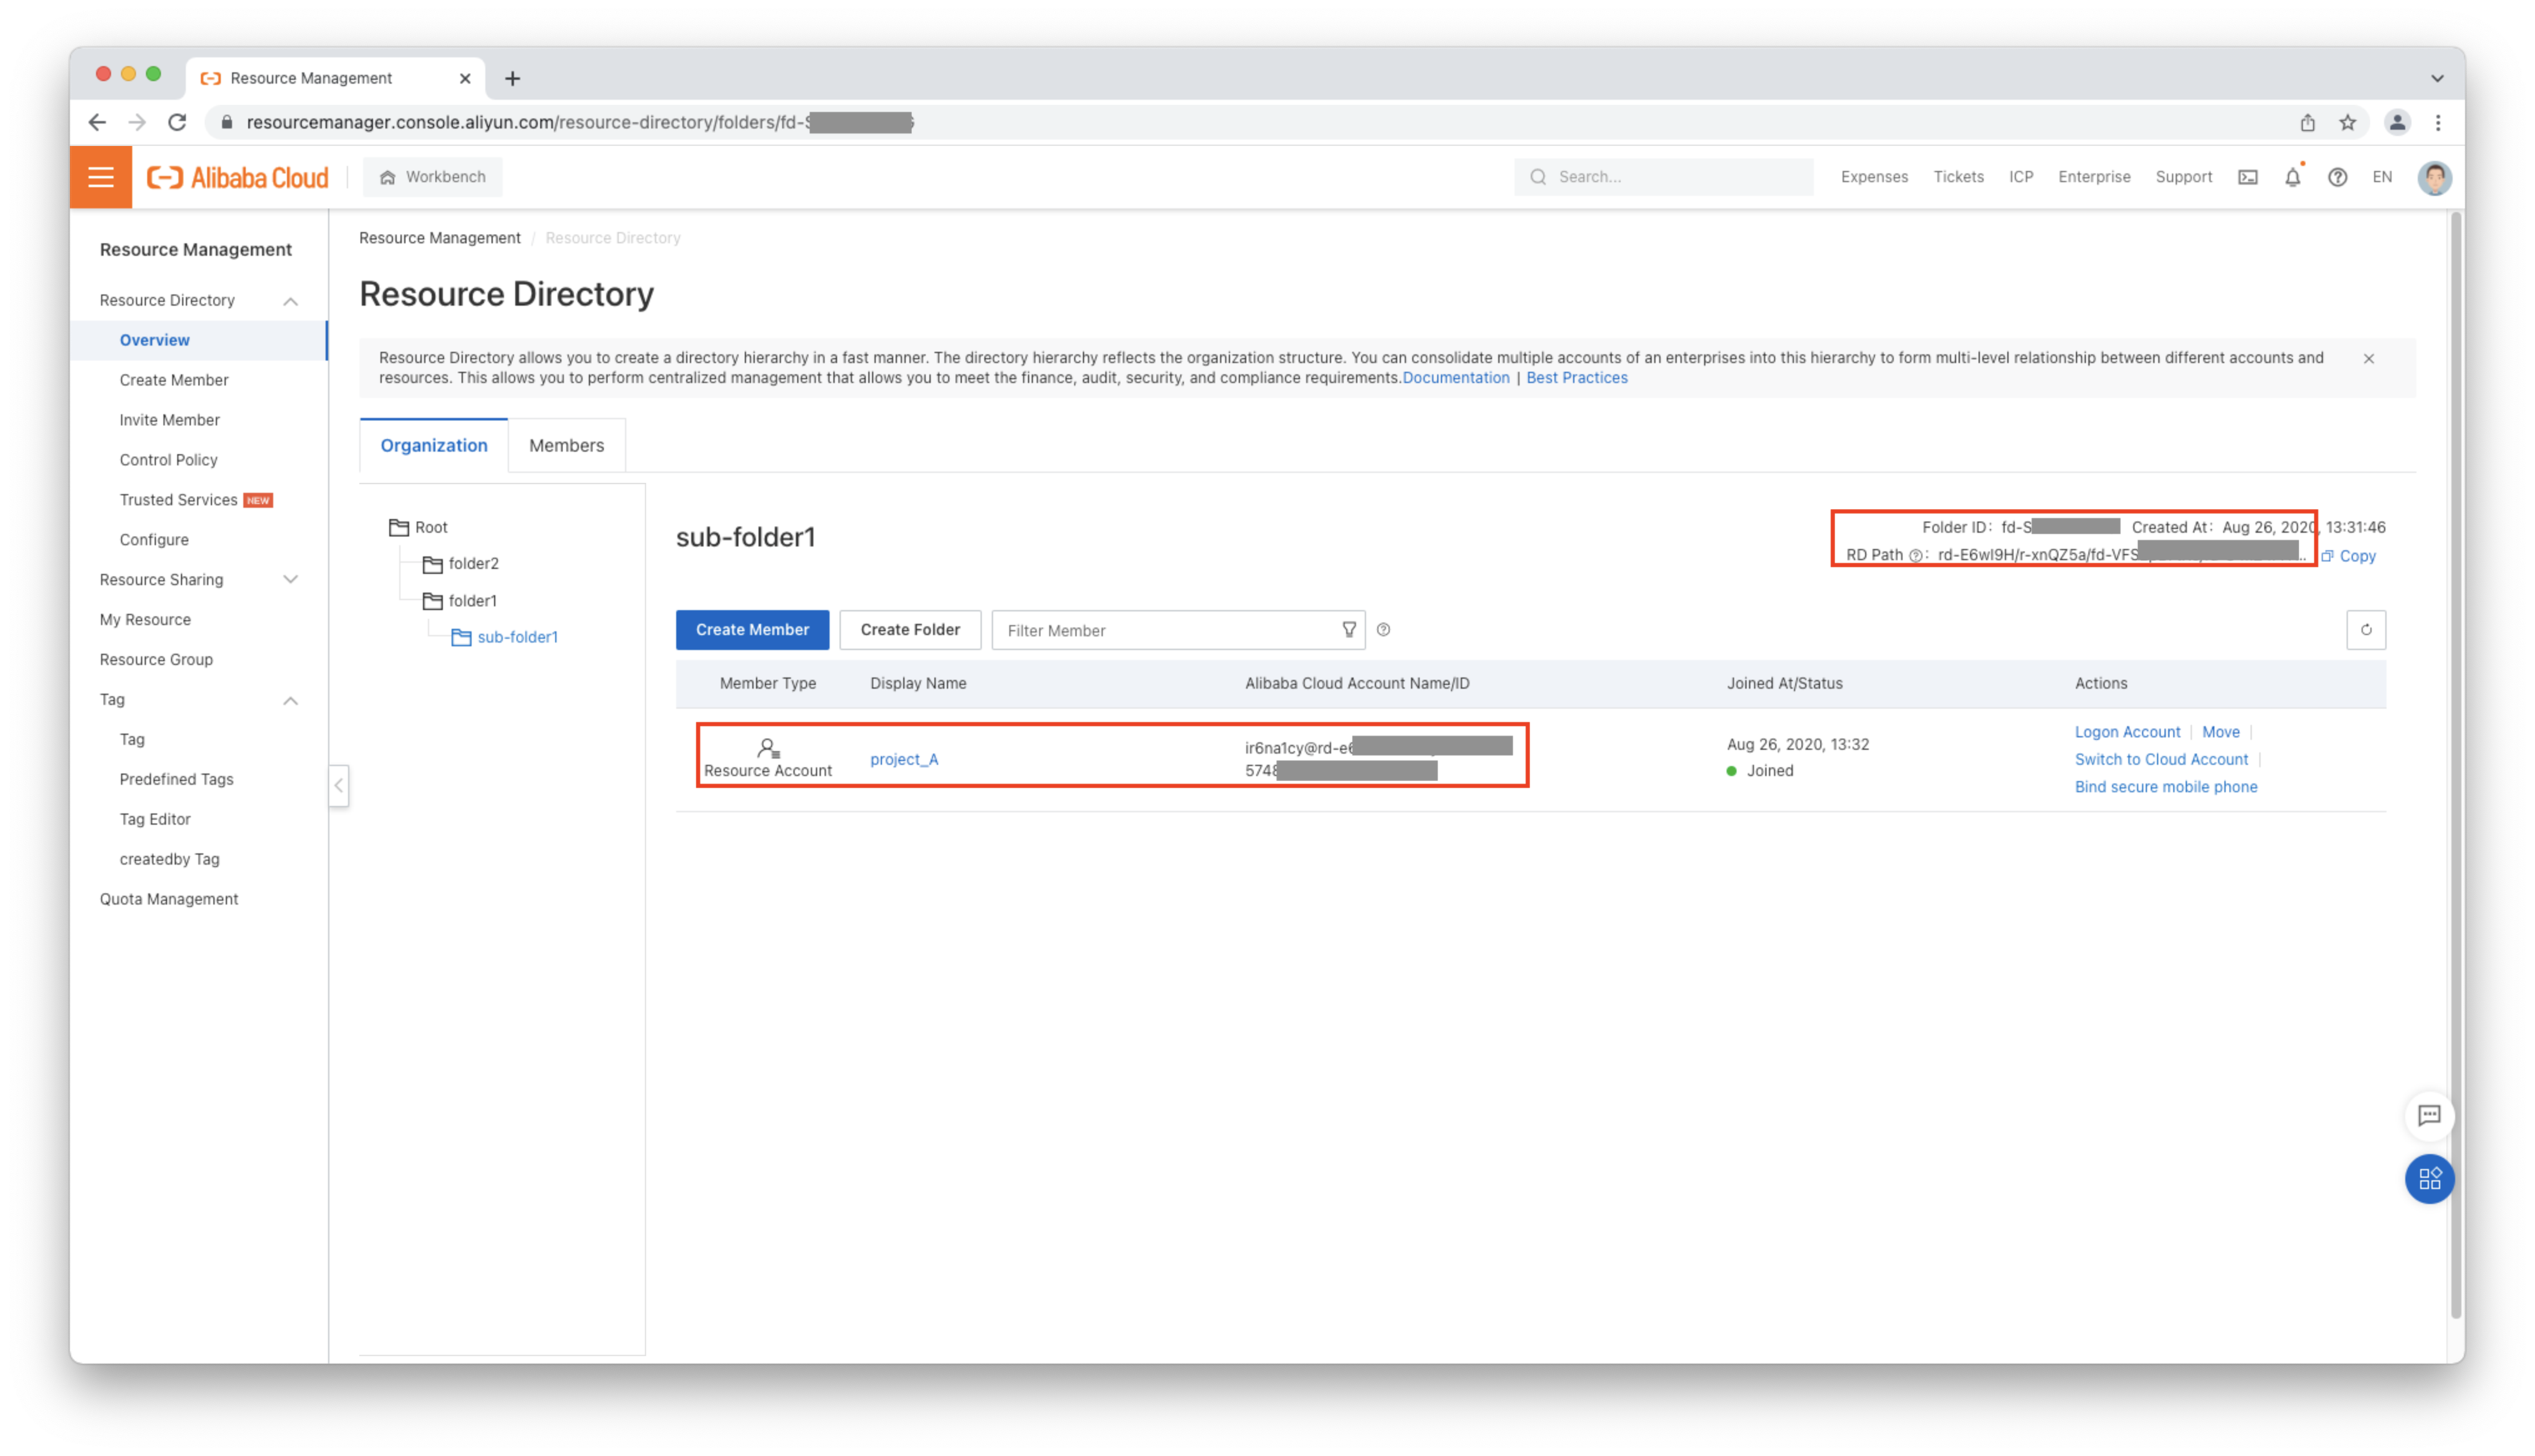This screenshot has height=1456, width=2535.
Task: Click the help question mark icon in header
Action: 2337,177
